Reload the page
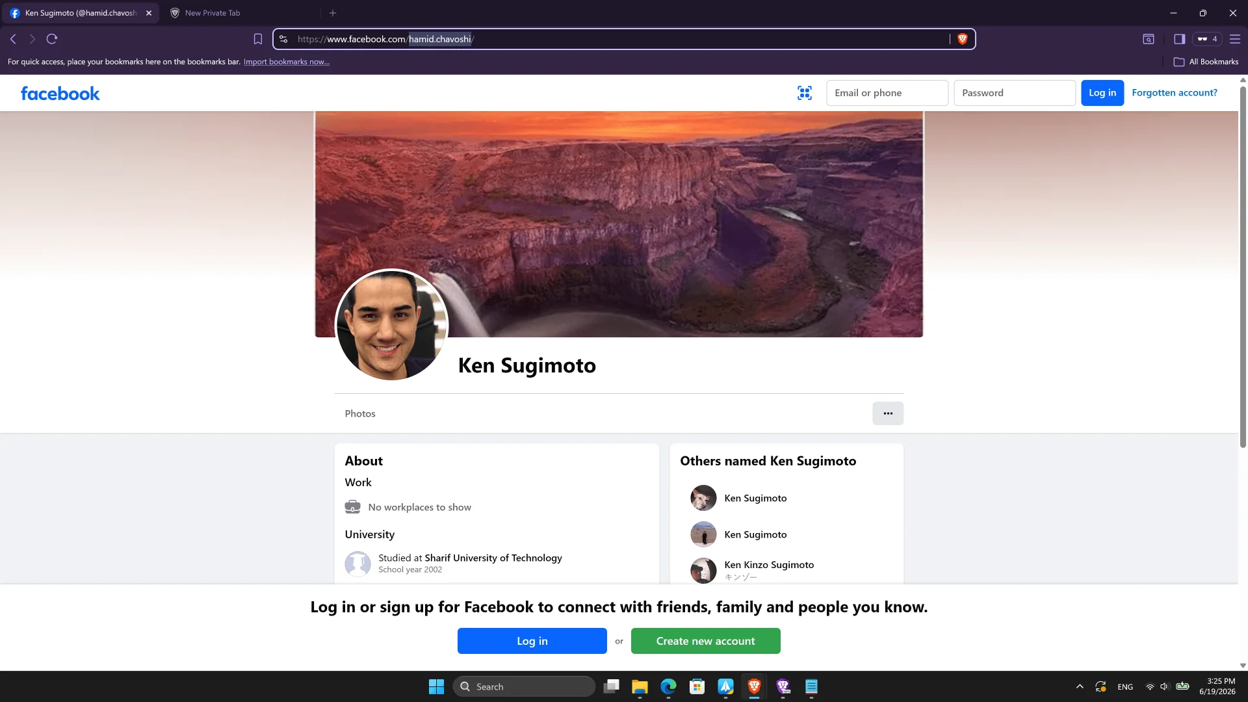The height and width of the screenshot is (702, 1248). pyautogui.click(x=52, y=39)
